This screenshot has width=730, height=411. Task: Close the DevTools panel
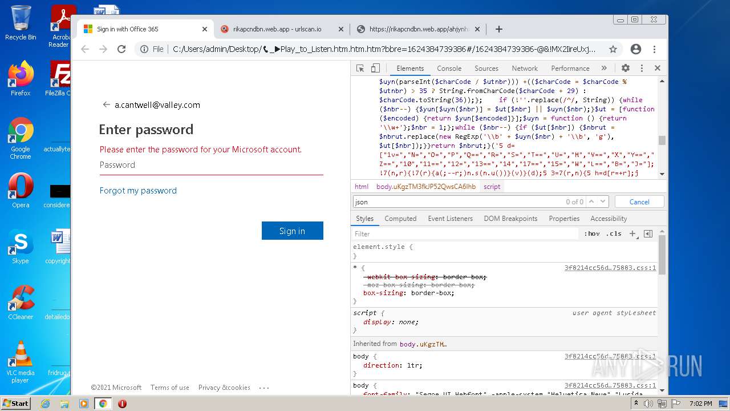pyautogui.click(x=657, y=68)
